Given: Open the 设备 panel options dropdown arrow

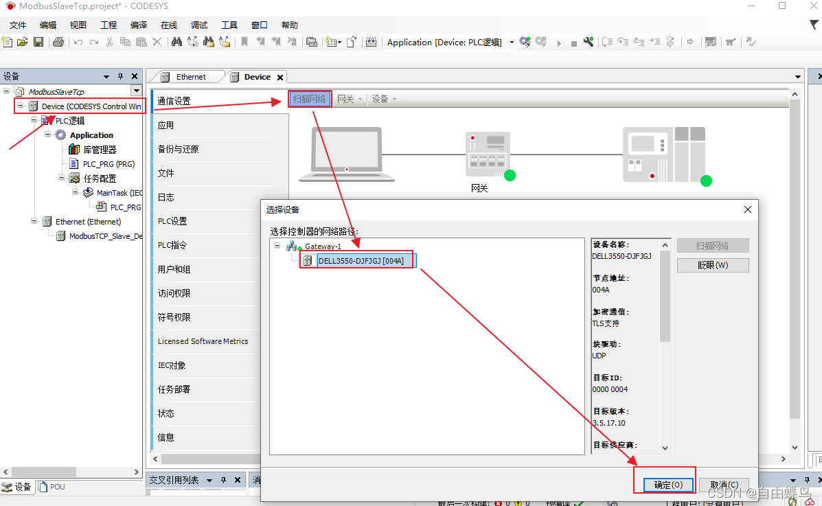Looking at the screenshot, I should point(106,77).
